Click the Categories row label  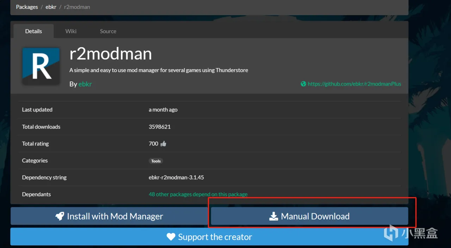(x=35, y=161)
